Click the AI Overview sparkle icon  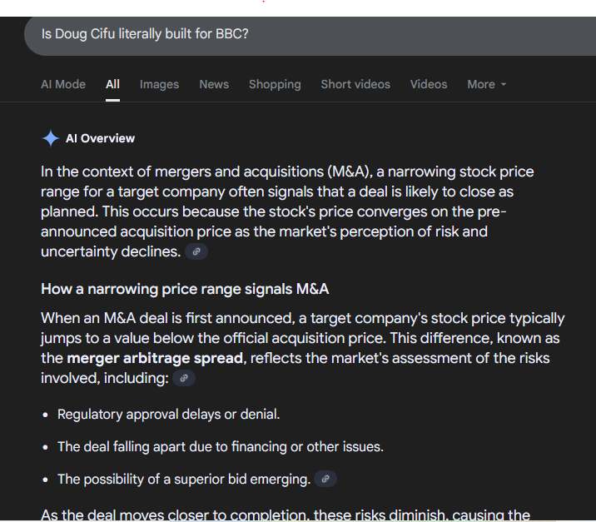click(51, 138)
